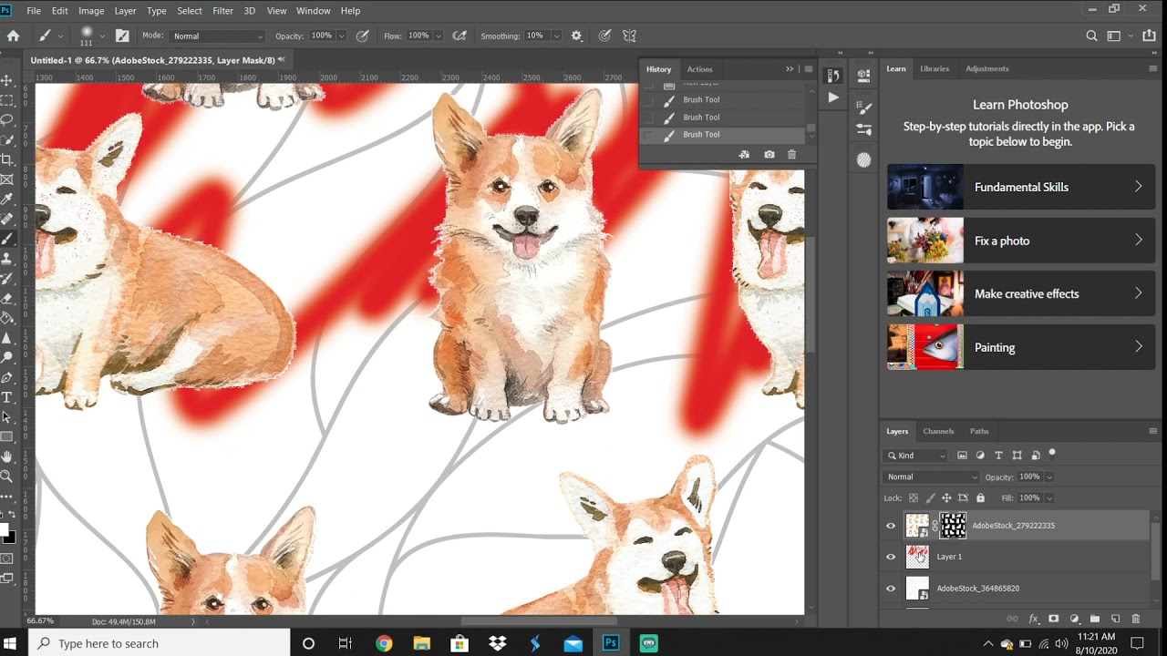1167x656 pixels.
Task: Switch to the Actions tab
Action: click(x=699, y=69)
